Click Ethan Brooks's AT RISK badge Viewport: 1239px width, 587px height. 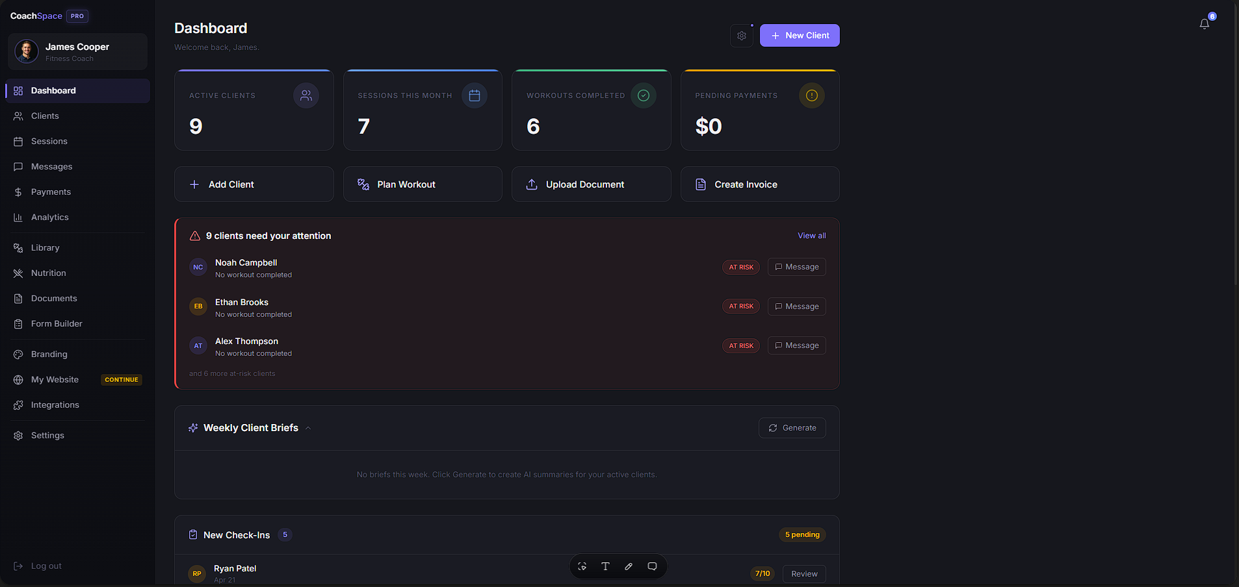(x=741, y=306)
